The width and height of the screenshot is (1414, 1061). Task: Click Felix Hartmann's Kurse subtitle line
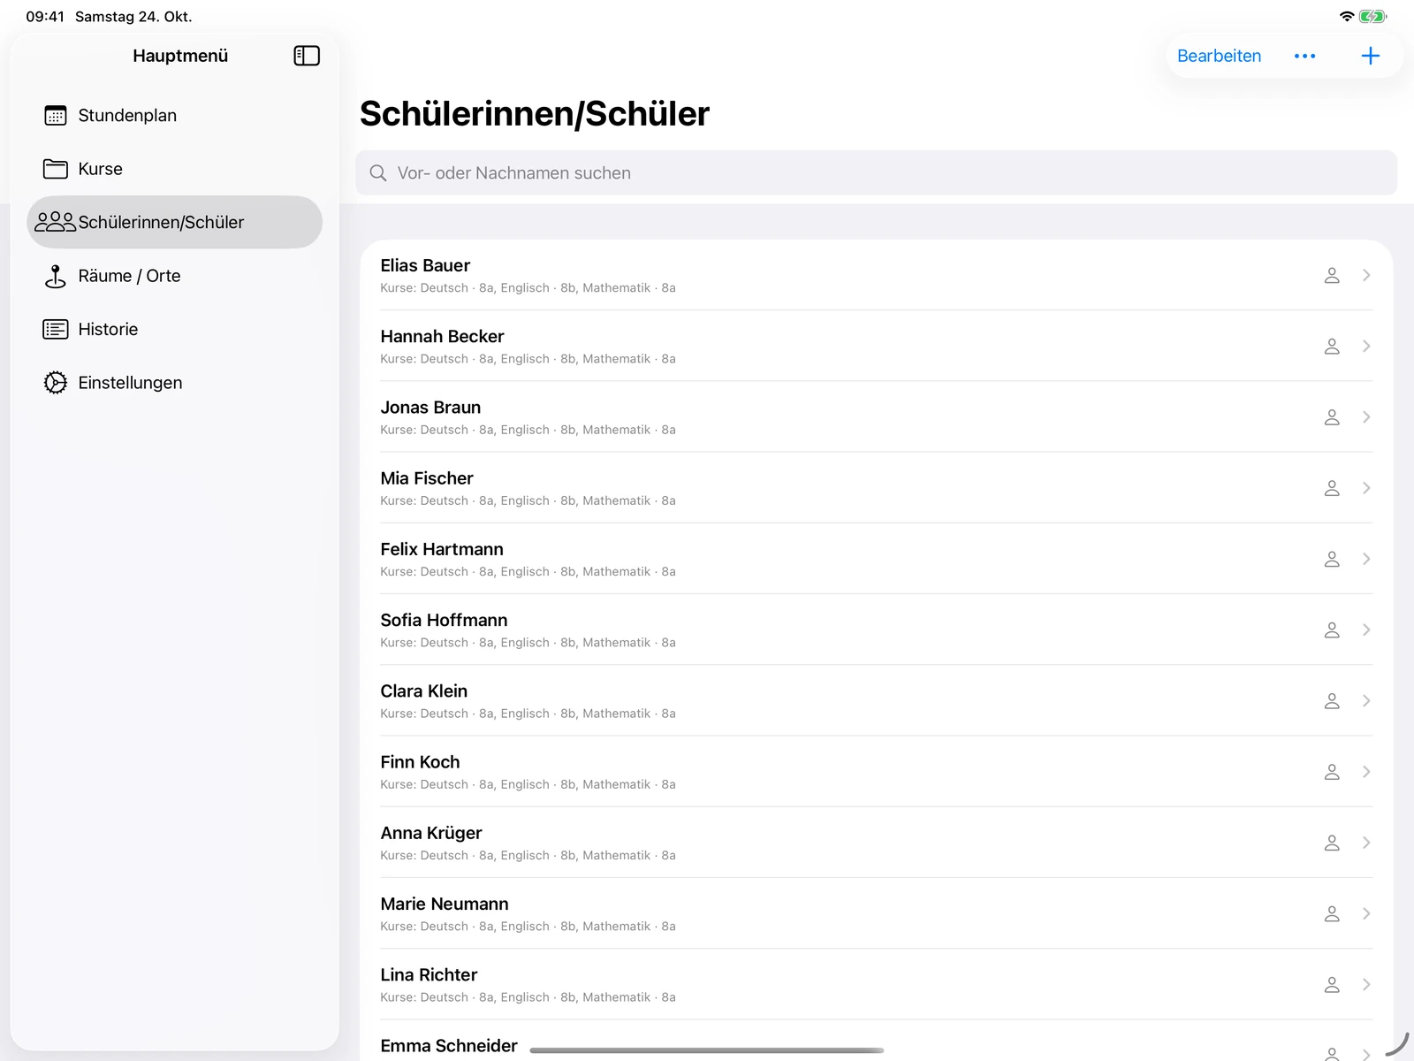528,572
